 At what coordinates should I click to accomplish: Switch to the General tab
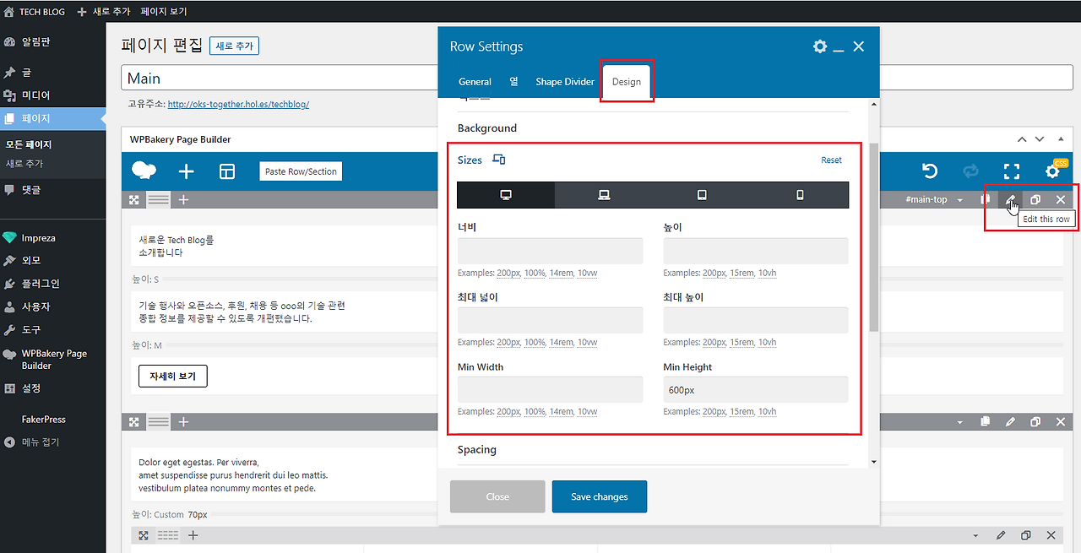click(475, 82)
